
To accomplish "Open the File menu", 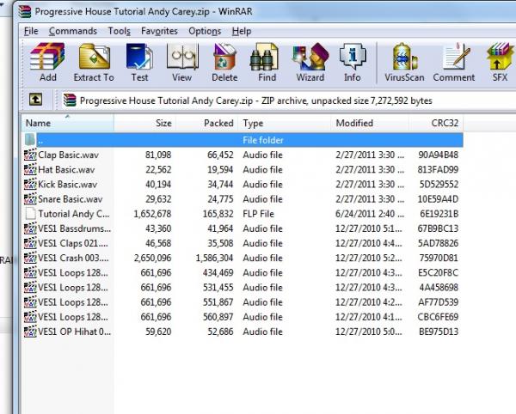I will coord(31,31).
